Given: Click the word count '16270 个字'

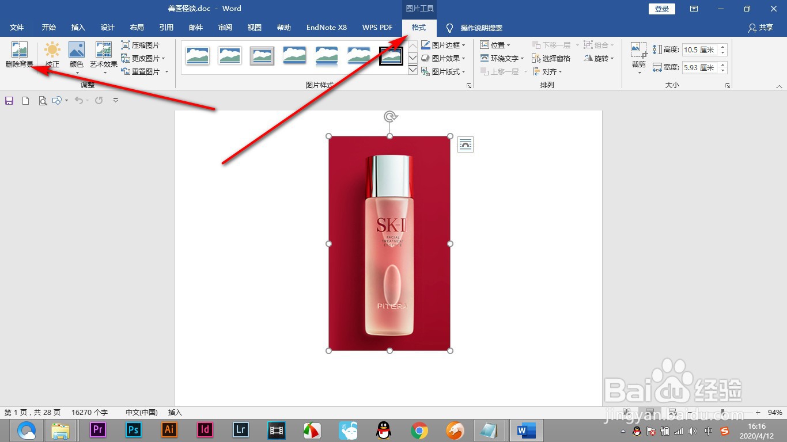Looking at the screenshot, I should point(89,413).
